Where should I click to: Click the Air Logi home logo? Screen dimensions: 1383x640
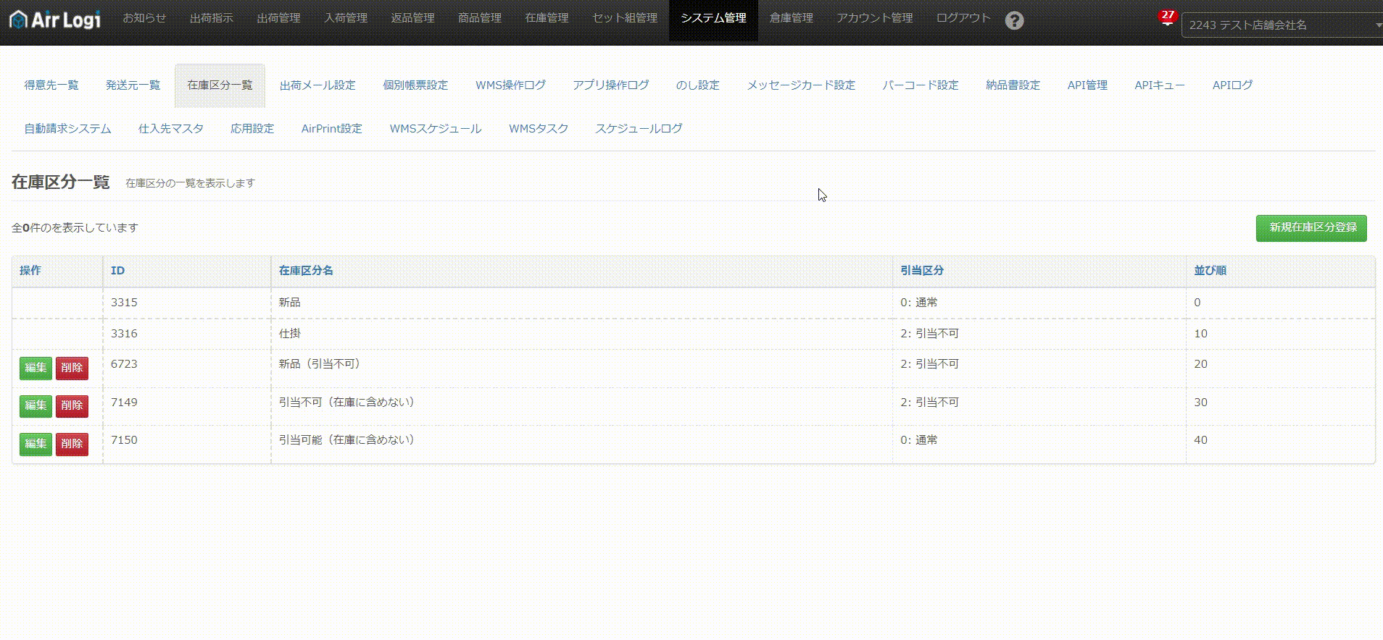55,20
